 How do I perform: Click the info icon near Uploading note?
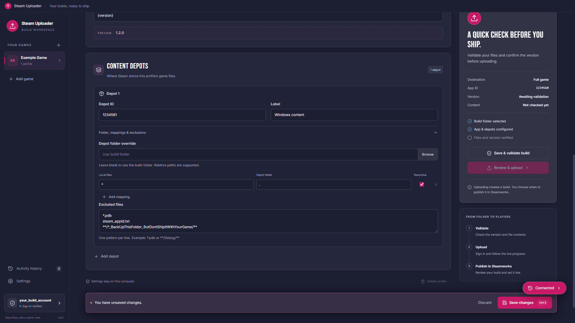pyautogui.click(x=470, y=187)
